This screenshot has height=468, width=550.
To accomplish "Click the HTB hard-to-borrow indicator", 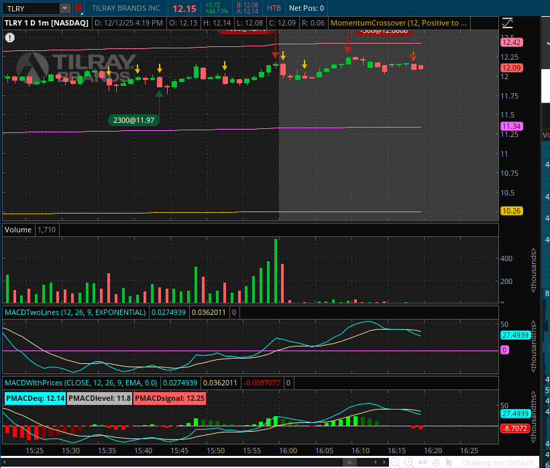I will (x=274, y=9).
